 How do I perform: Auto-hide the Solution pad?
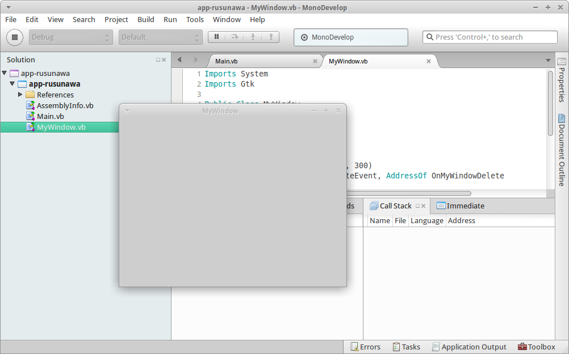(x=158, y=59)
